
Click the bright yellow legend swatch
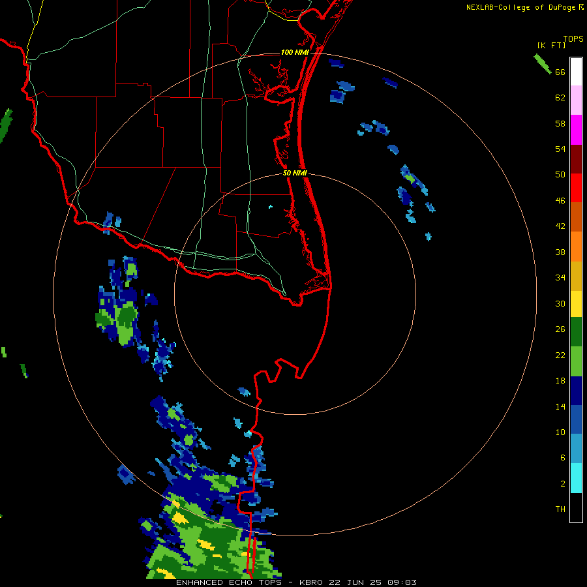click(x=576, y=304)
